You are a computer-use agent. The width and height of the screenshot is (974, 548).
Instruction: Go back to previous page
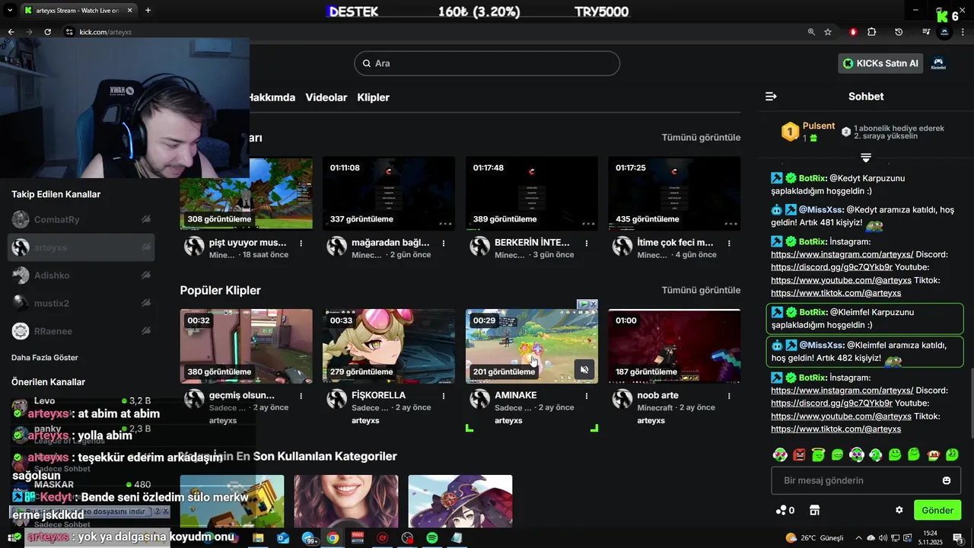[x=11, y=32]
